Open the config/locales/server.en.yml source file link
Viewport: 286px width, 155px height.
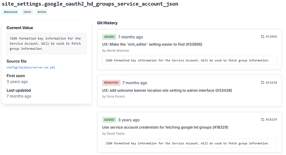tap(31, 67)
